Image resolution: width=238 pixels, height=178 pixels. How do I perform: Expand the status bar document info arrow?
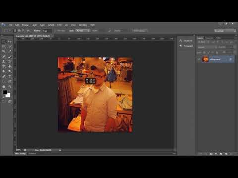[x=60, y=150]
